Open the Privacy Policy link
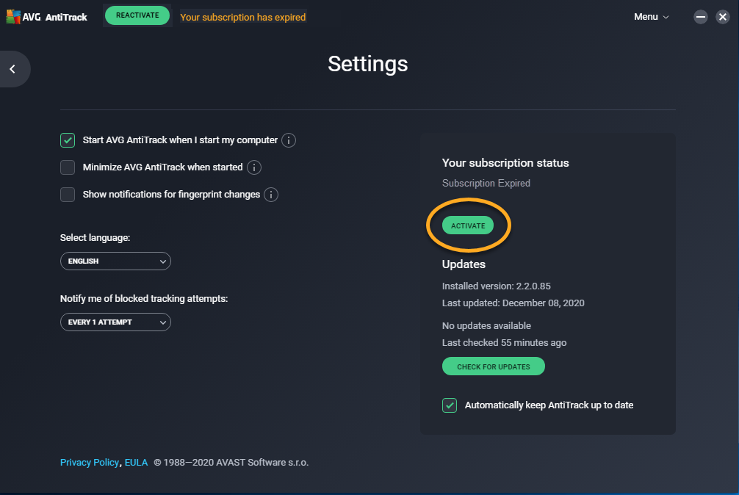This screenshot has height=495, width=739. click(x=90, y=463)
